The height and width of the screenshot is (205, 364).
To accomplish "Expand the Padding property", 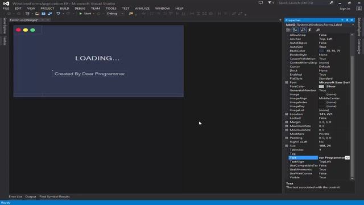I will pos(287,138).
